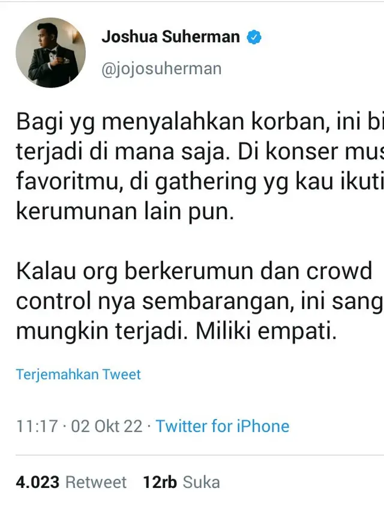This screenshot has height=512, width=384.
Task: Click the Joshua Suherman display name
Action: click(172, 36)
